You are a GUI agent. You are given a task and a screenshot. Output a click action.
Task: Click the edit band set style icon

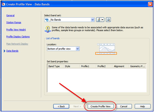[98, 20]
